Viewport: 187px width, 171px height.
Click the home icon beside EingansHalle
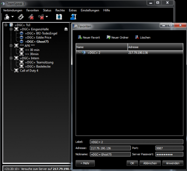tap(66, 29)
